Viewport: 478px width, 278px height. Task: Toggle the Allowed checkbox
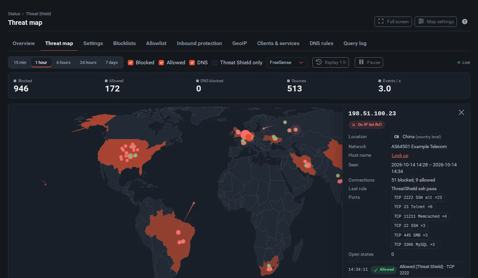(161, 63)
